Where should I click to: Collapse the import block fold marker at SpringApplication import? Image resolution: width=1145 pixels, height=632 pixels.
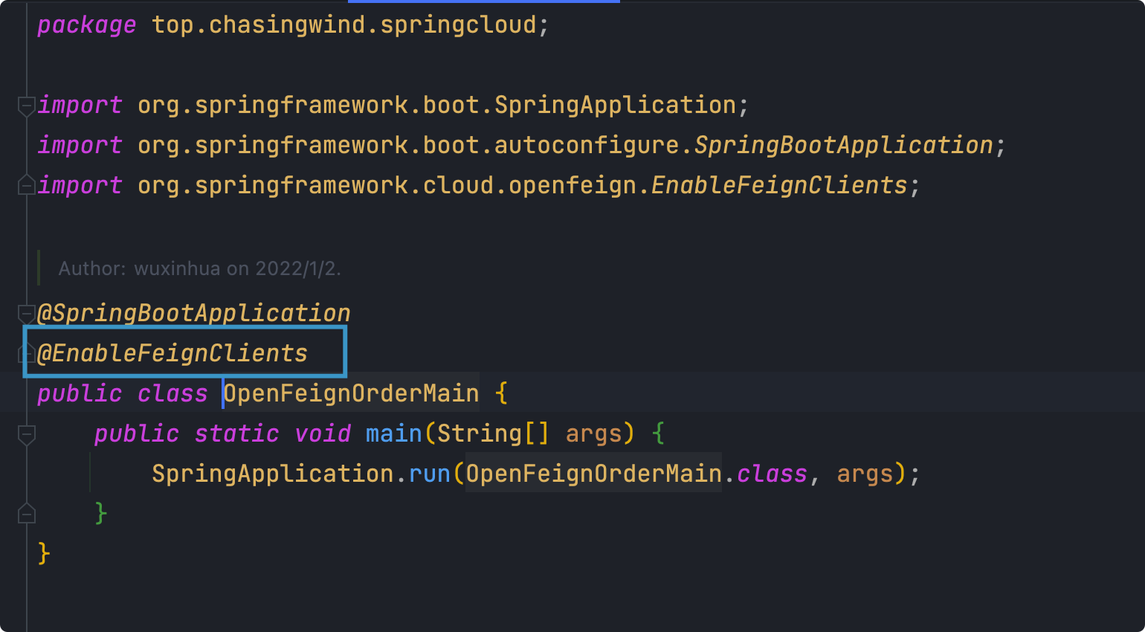27,106
